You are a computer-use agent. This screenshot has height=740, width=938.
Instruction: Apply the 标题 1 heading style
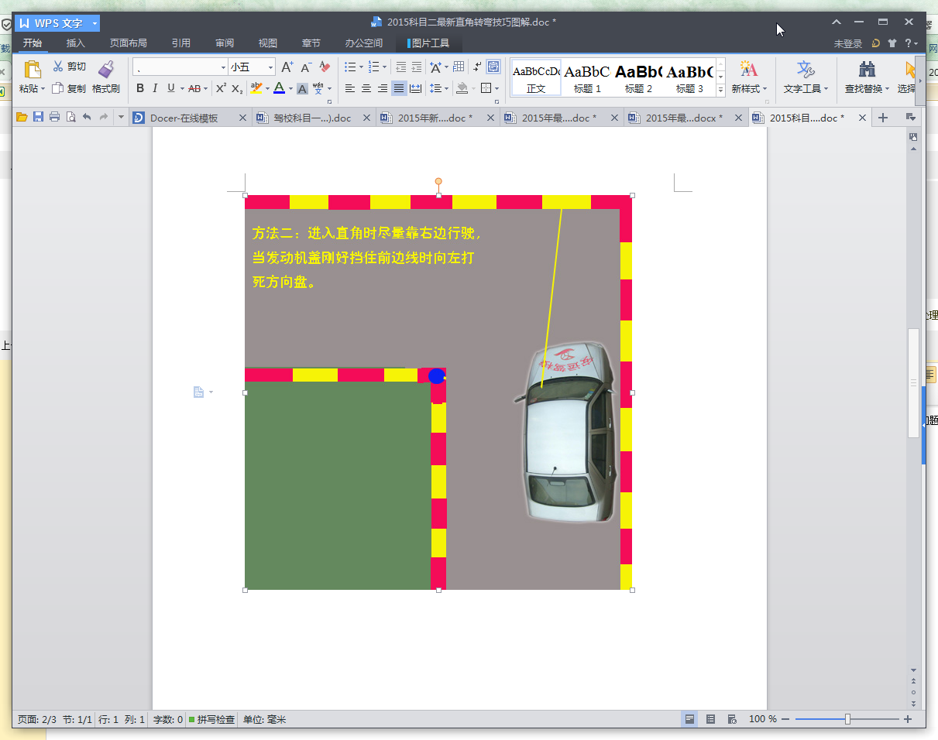[587, 78]
